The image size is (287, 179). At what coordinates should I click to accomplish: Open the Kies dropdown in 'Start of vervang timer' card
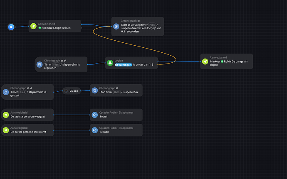[x=152, y=25]
